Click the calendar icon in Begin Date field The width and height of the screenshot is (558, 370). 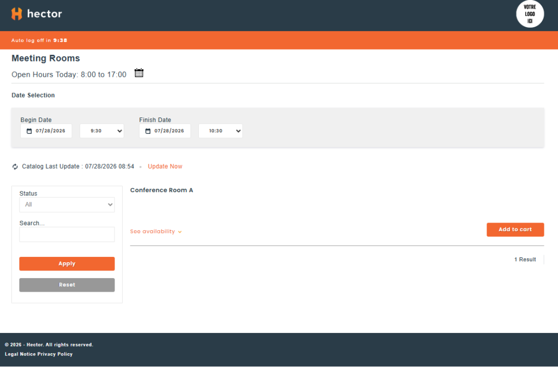point(29,131)
